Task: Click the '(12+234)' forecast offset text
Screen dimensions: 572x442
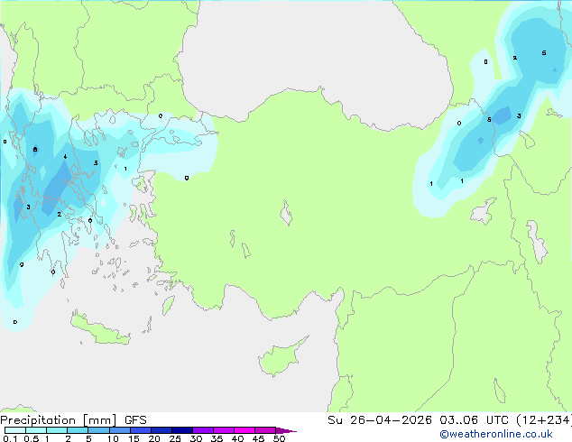Action: 544,420
